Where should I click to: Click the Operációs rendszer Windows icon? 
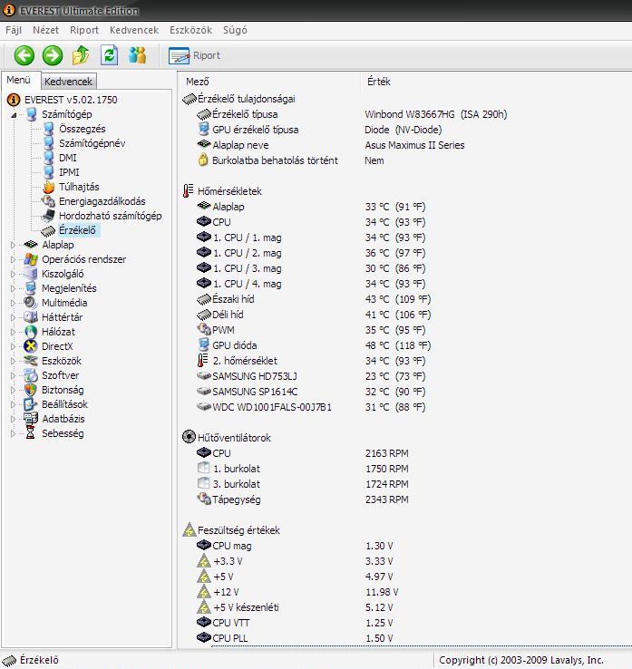[x=31, y=259]
